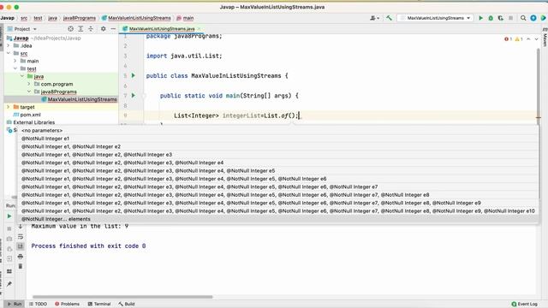Open the run configuration dropdown
Viewport: 548px width, 308px height.
(435, 18)
